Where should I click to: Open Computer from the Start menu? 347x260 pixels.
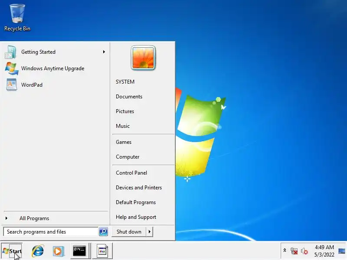click(x=128, y=157)
